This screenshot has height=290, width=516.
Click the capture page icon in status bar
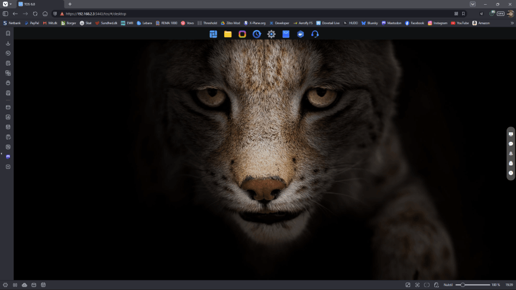point(417,285)
